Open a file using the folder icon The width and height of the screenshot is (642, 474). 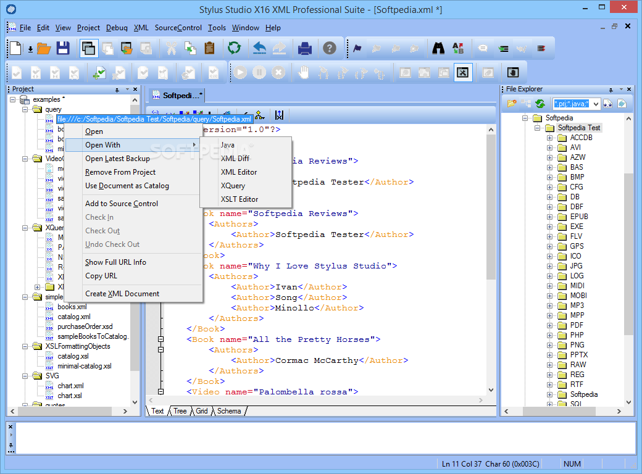[43, 48]
